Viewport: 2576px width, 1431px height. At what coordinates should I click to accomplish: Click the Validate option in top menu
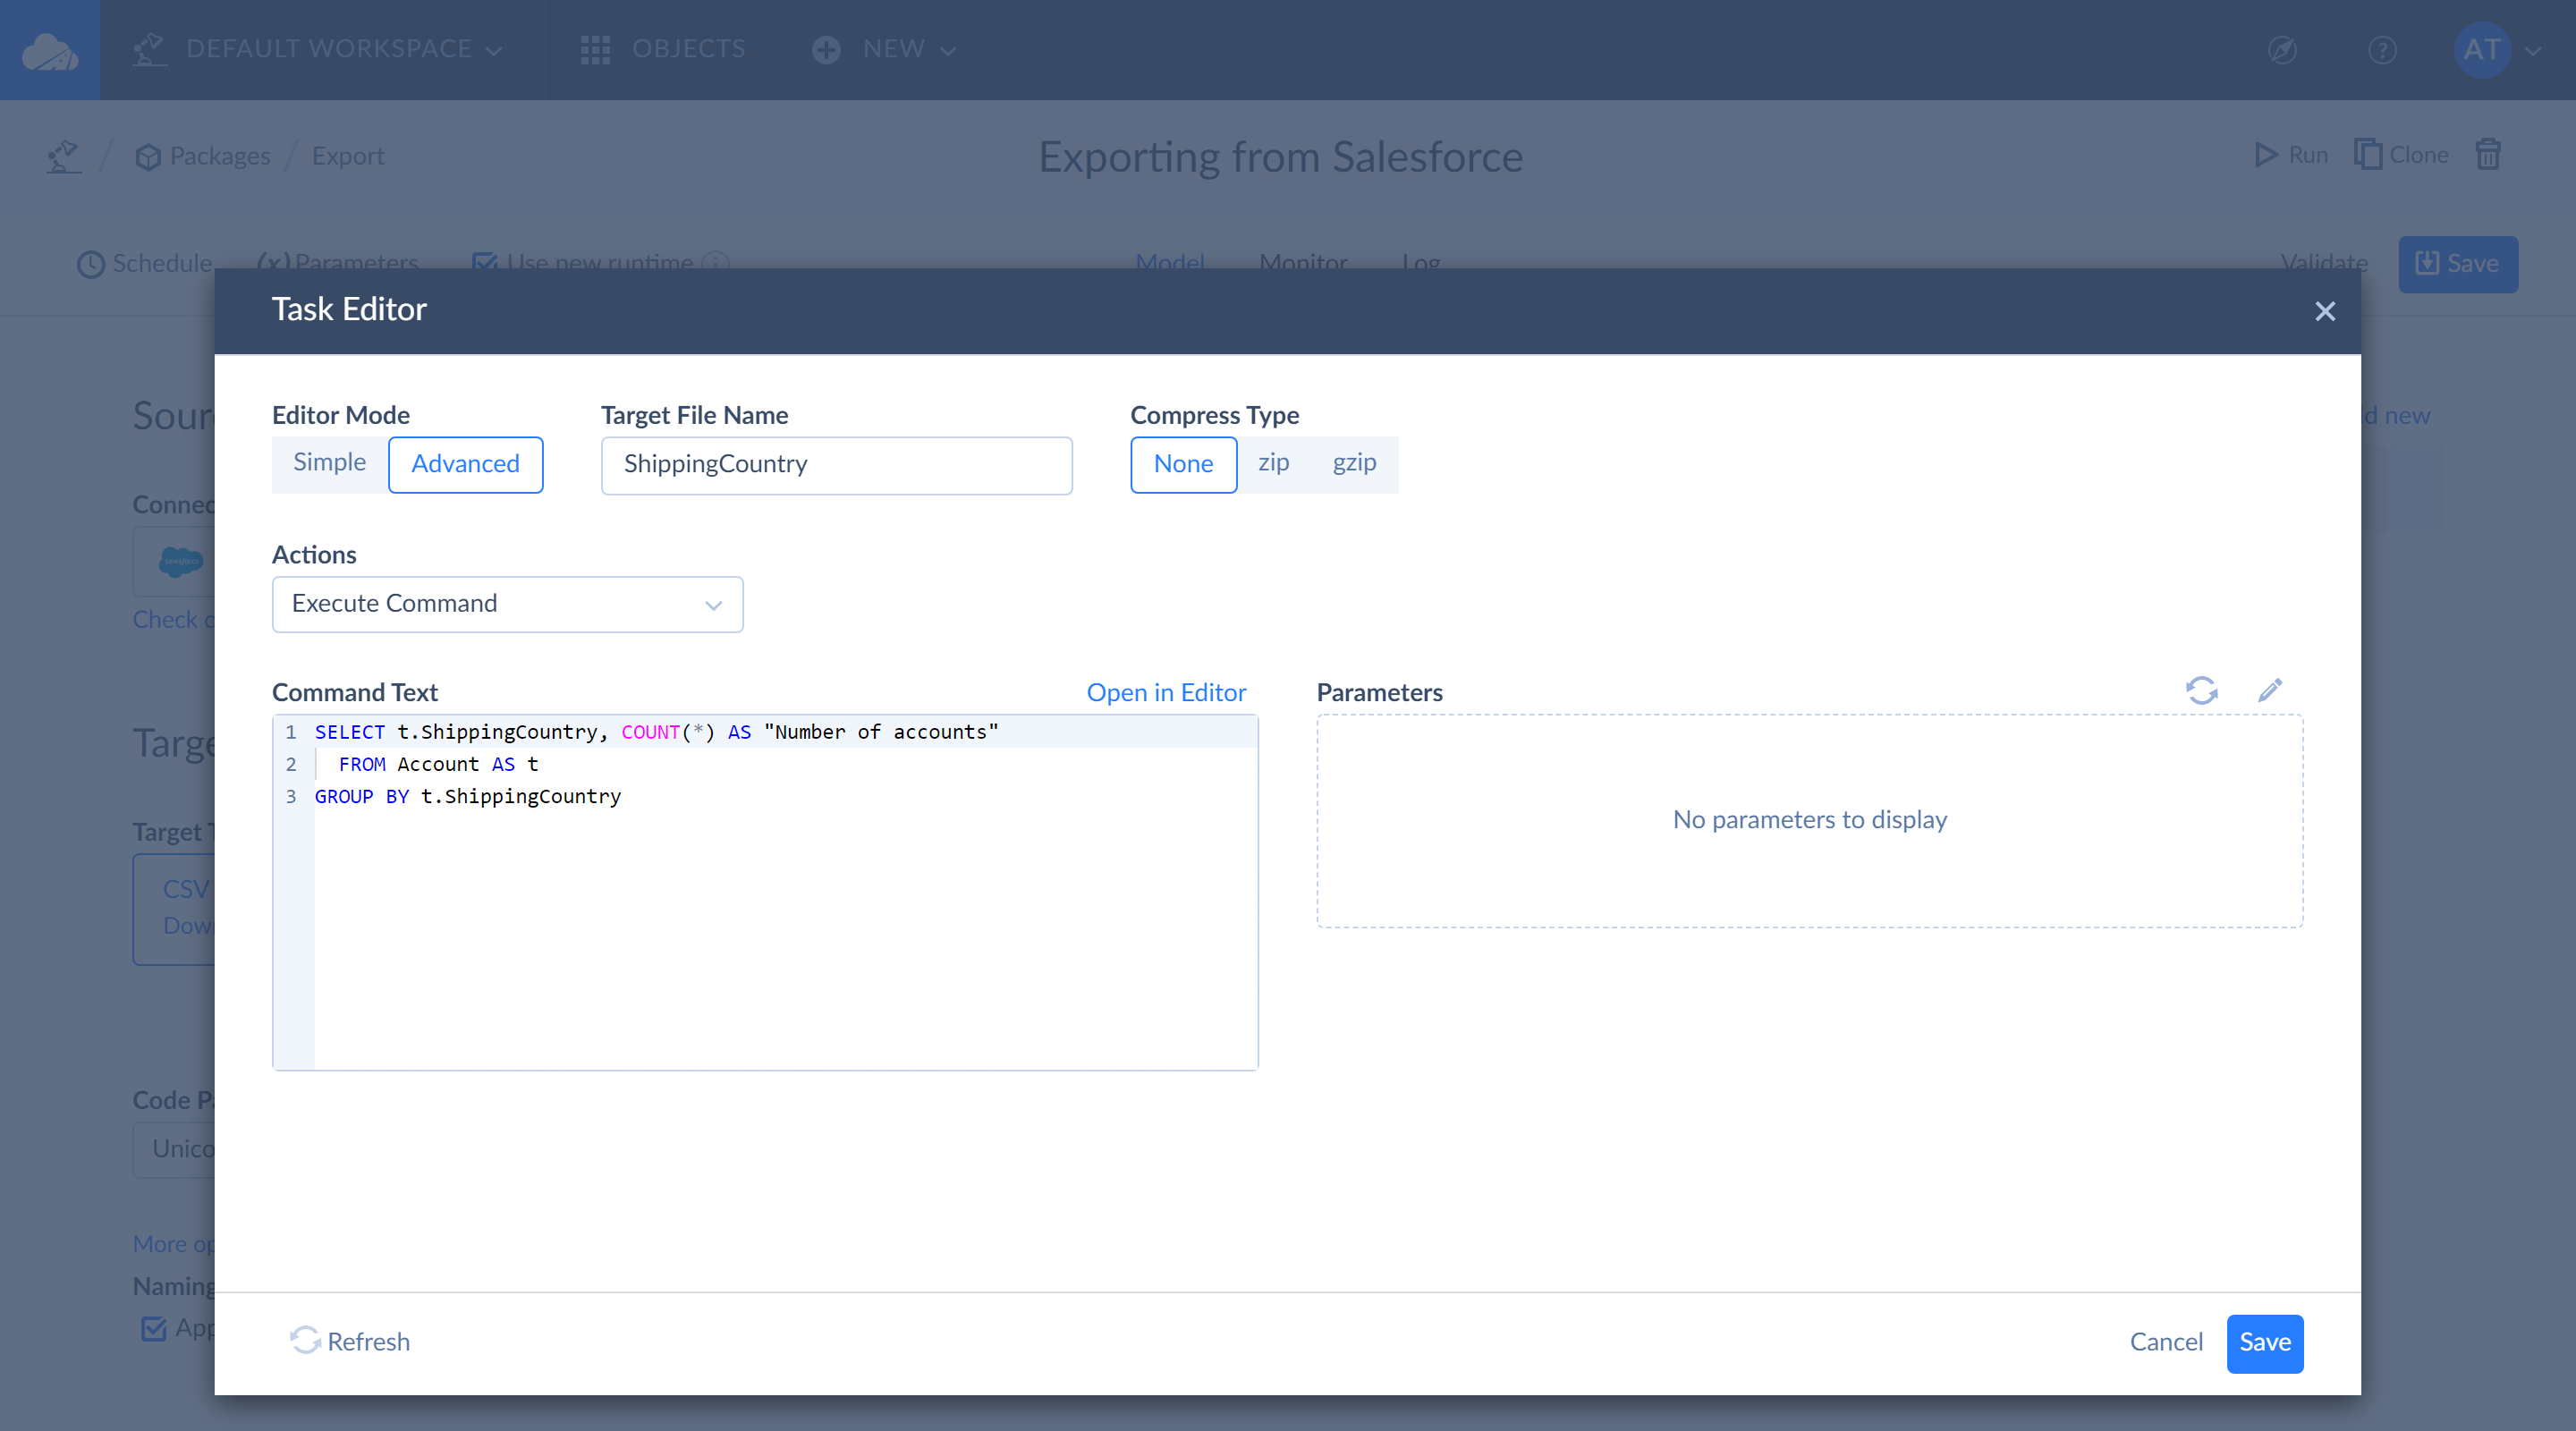(x=2318, y=261)
